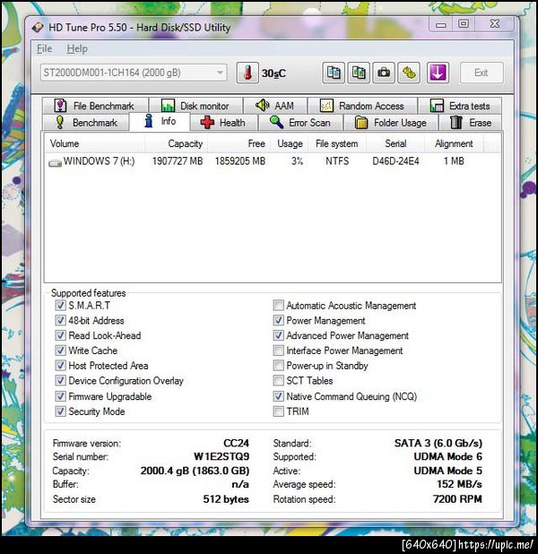Minimize the HD Tune Pro window
Screen dimensions: 538x554
click(441, 24)
